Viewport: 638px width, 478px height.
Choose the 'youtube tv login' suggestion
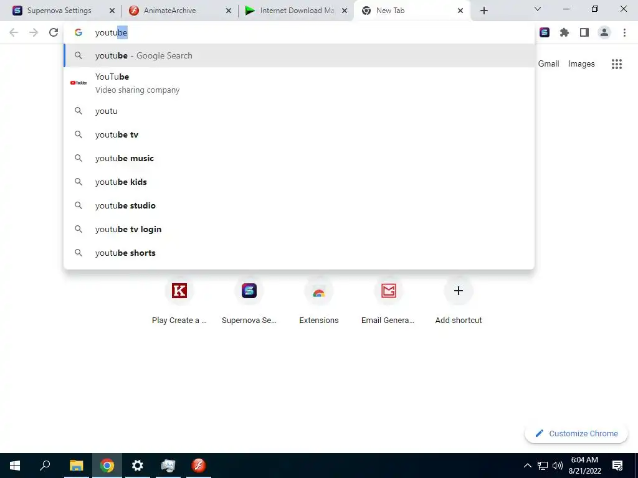(299, 229)
